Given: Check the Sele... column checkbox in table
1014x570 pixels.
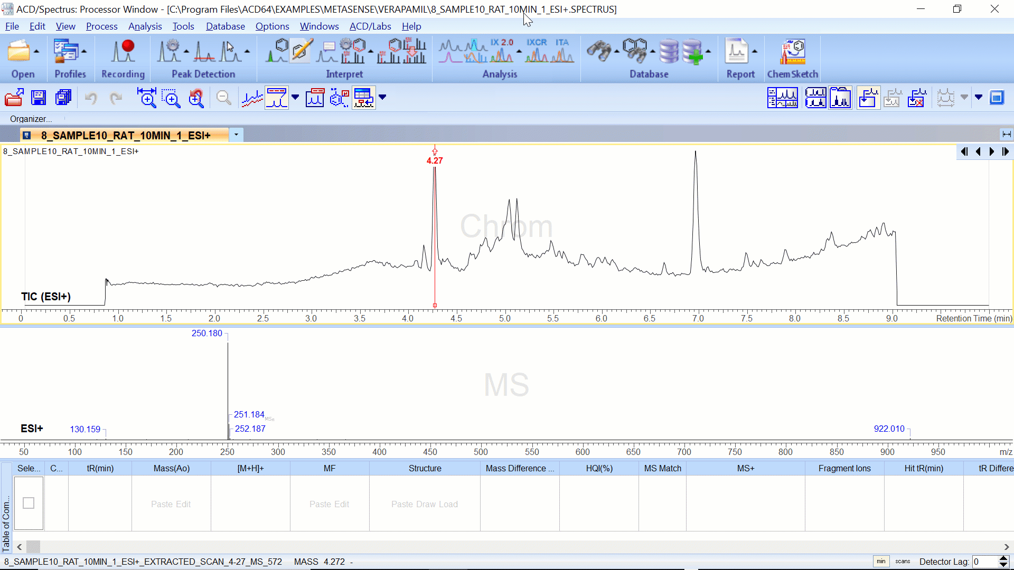Looking at the screenshot, I should click(29, 503).
